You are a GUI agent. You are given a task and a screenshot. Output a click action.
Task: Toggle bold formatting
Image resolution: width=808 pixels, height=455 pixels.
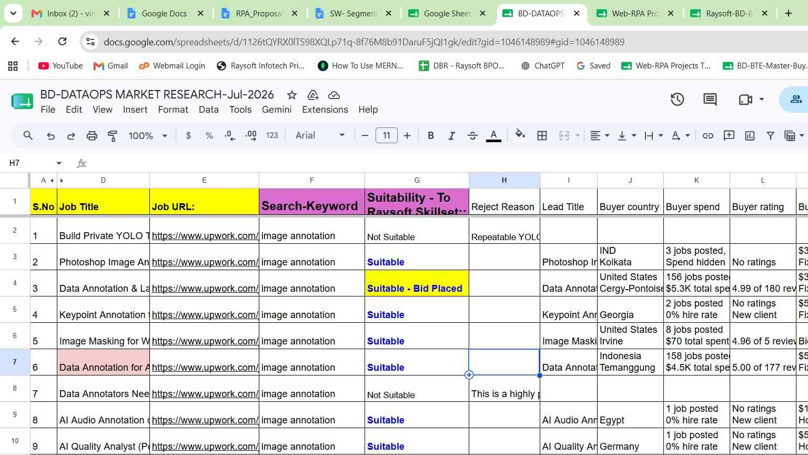(430, 136)
